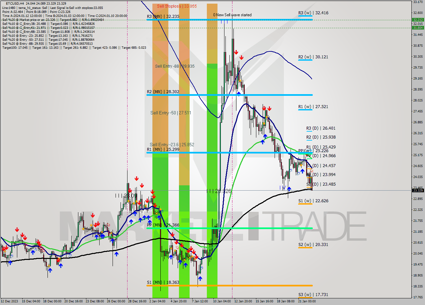Select the 'R1 (w) | 27.521' weekly label

(313, 107)
